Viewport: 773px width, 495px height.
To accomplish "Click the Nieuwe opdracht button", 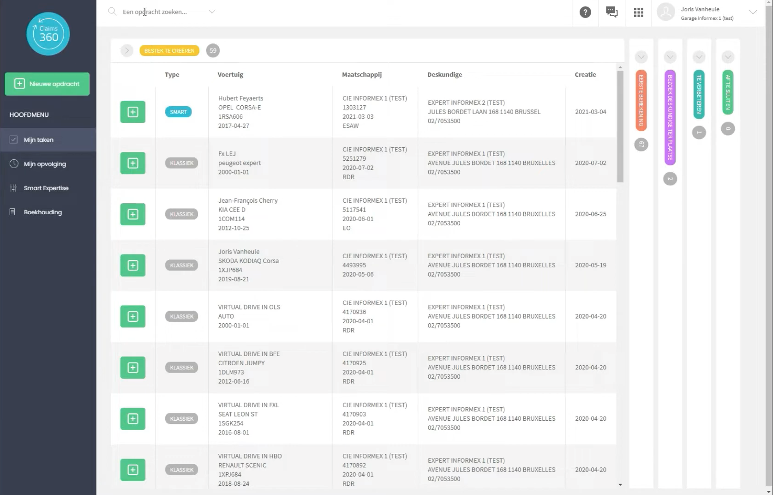I will [x=47, y=84].
